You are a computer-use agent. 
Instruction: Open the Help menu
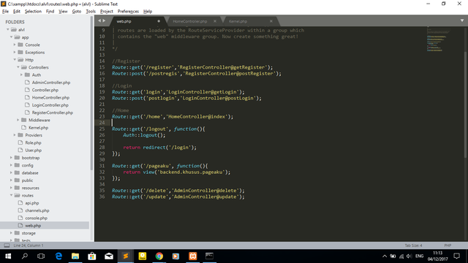pyautogui.click(x=148, y=12)
